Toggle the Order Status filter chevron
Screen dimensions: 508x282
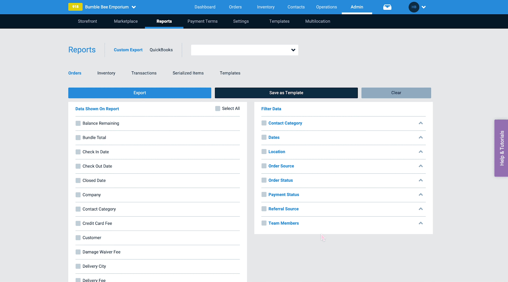(x=420, y=180)
